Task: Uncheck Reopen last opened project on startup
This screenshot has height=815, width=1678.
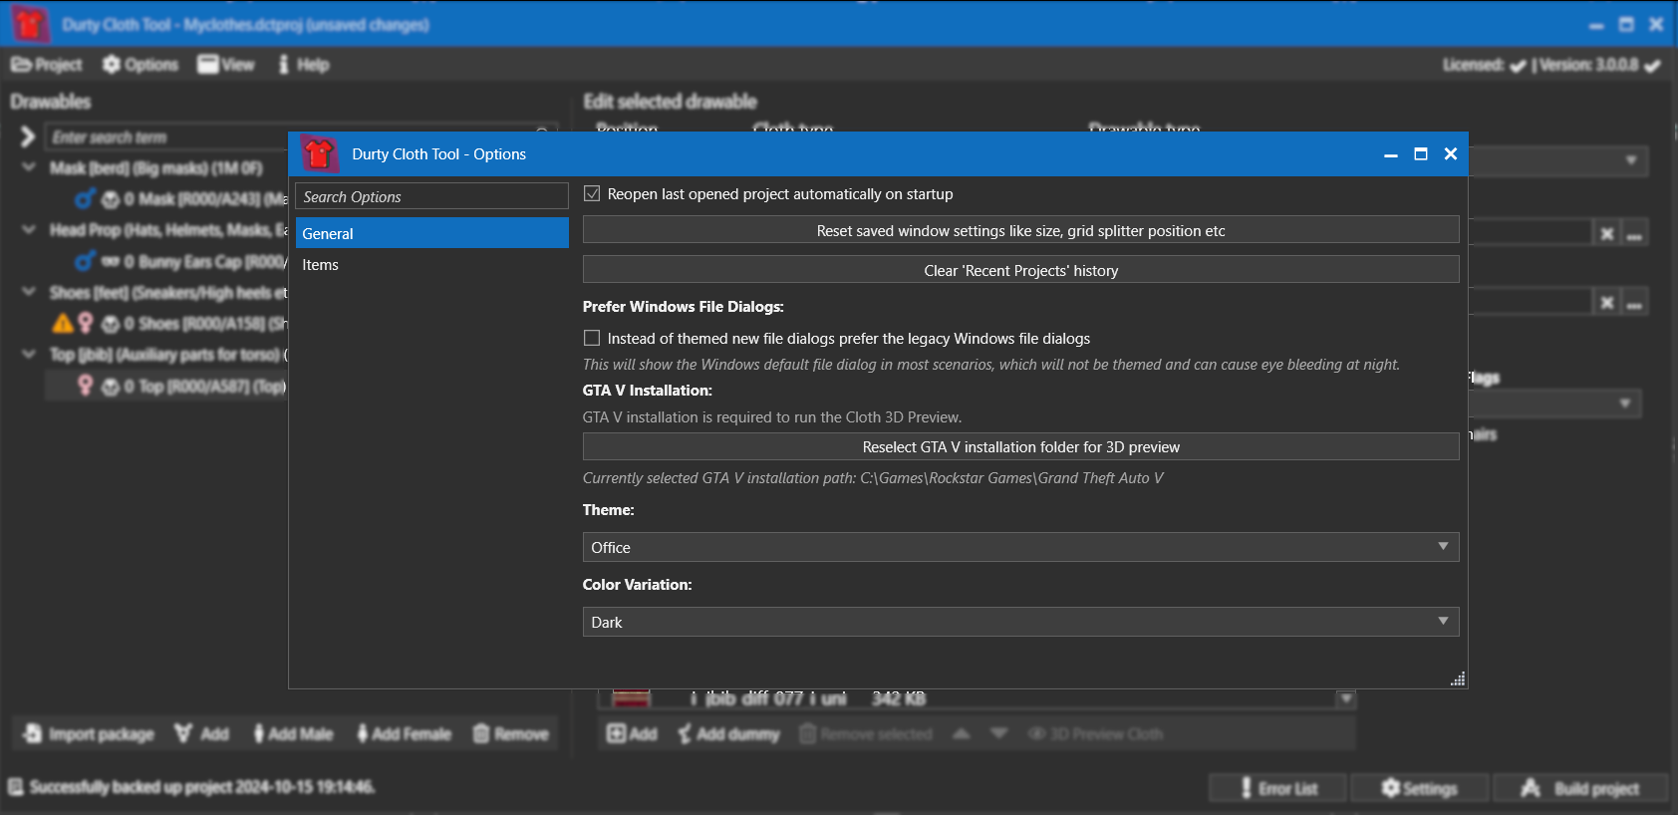Action: (x=592, y=194)
